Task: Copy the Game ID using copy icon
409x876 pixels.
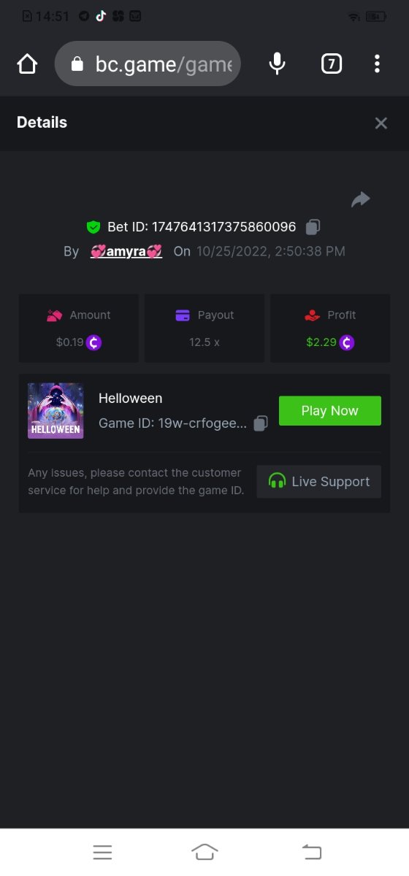Action: pyautogui.click(x=261, y=423)
